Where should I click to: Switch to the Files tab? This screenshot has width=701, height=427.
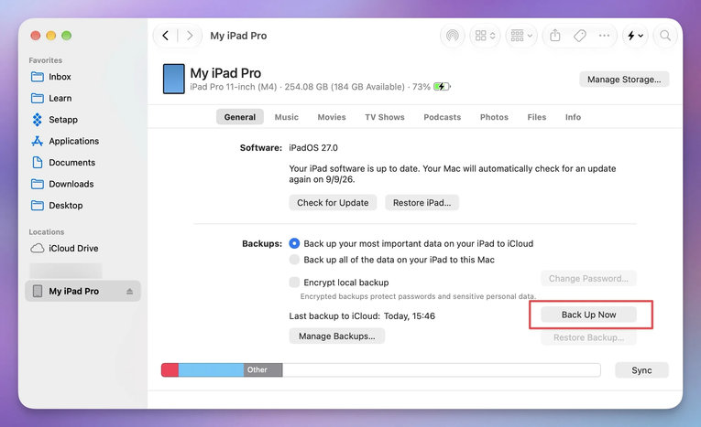tap(536, 117)
